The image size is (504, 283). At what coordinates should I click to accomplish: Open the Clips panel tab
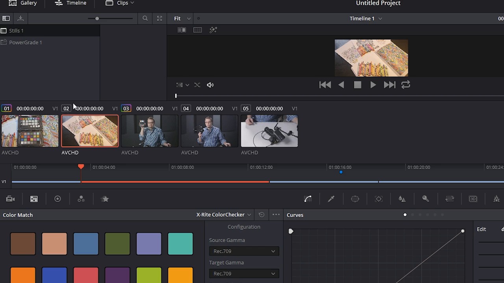pos(120,3)
